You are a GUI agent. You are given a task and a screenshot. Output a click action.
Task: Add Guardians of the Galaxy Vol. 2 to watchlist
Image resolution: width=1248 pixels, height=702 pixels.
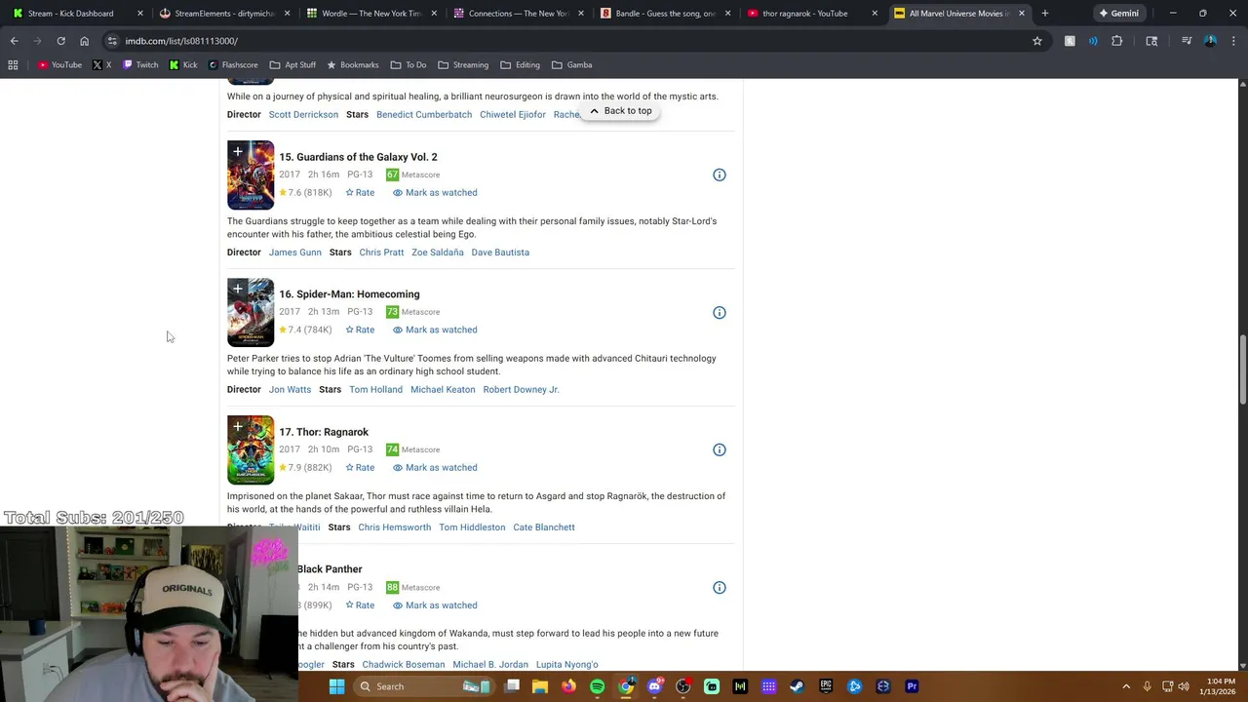point(237,152)
